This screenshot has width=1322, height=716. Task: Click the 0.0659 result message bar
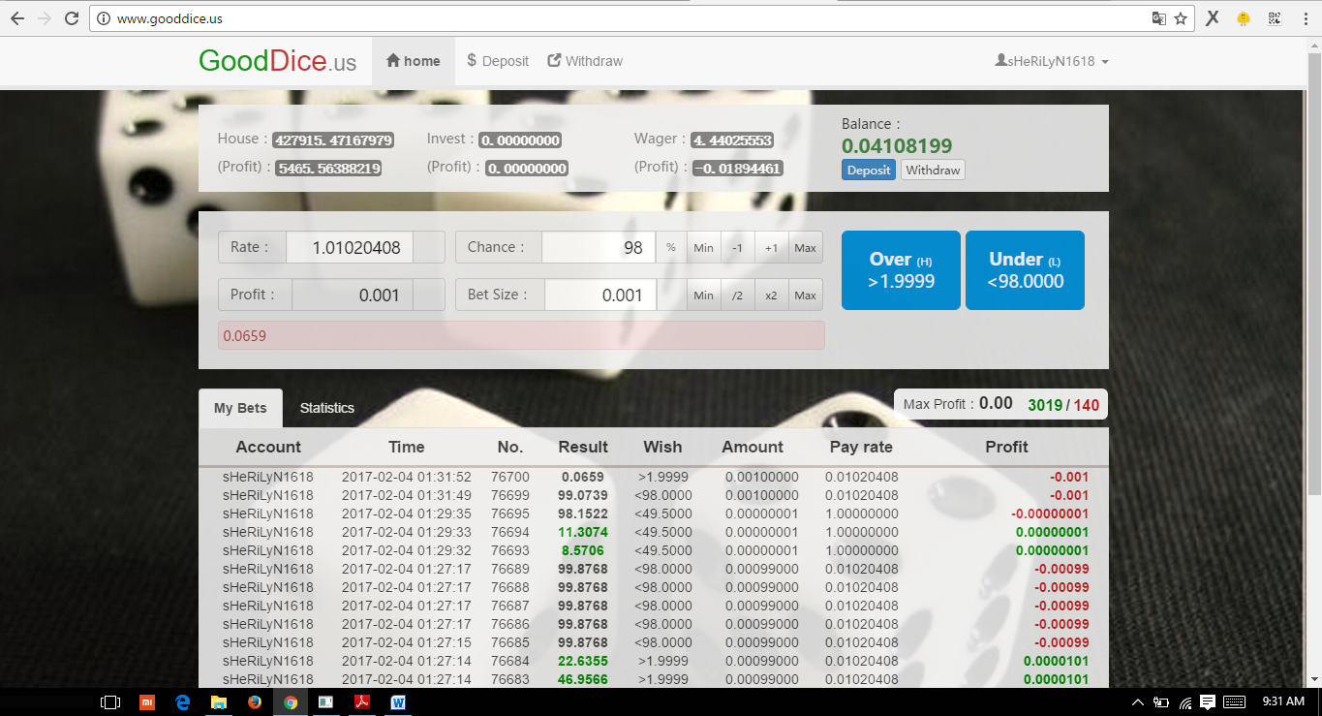click(x=521, y=335)
